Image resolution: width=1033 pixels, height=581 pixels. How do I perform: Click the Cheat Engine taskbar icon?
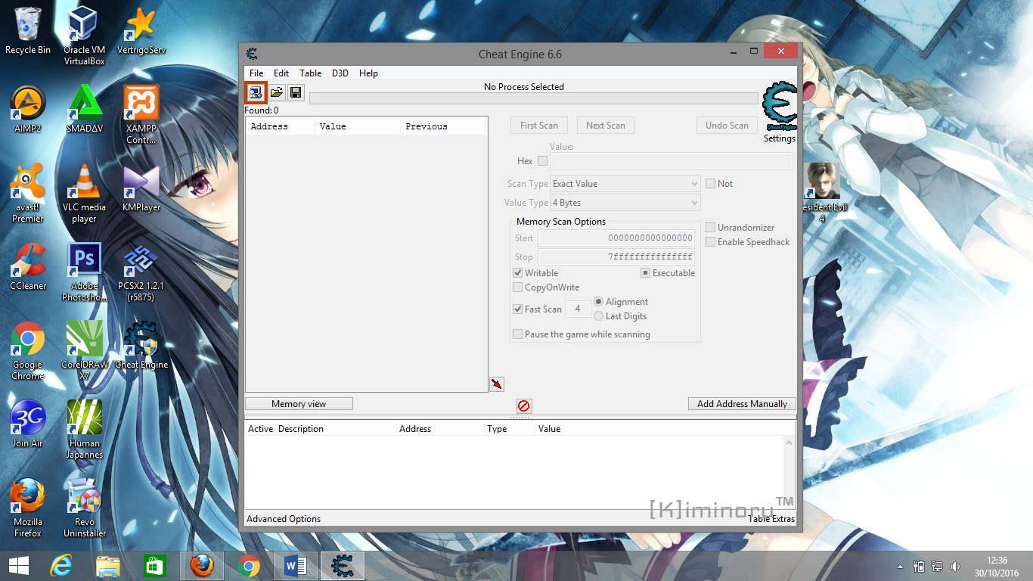point(342,565)
